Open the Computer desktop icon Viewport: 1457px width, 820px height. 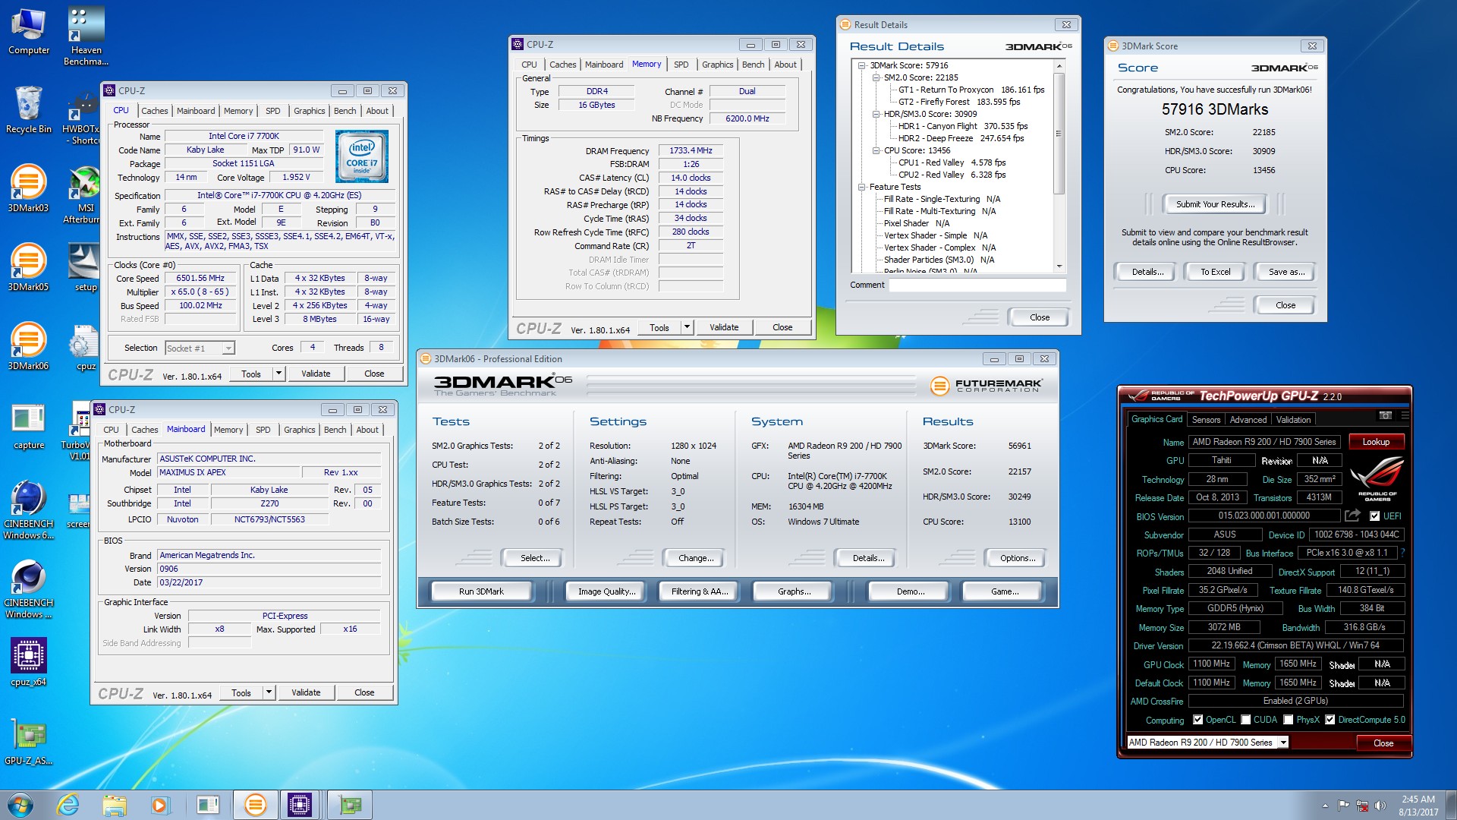click(29, 32)
